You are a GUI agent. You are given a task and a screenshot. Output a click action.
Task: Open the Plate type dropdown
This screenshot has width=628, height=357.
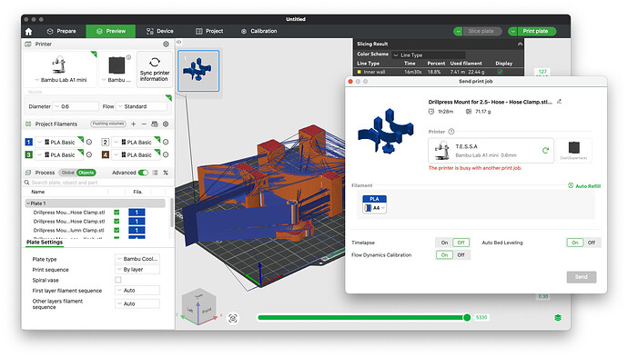(137, 259)
